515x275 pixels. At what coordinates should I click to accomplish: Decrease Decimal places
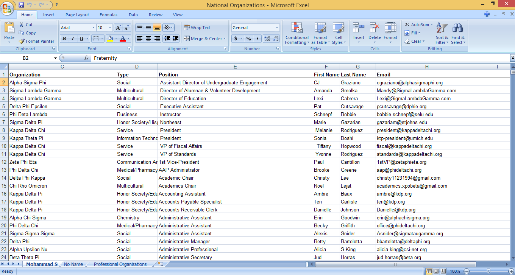click(x=276, y=39)
